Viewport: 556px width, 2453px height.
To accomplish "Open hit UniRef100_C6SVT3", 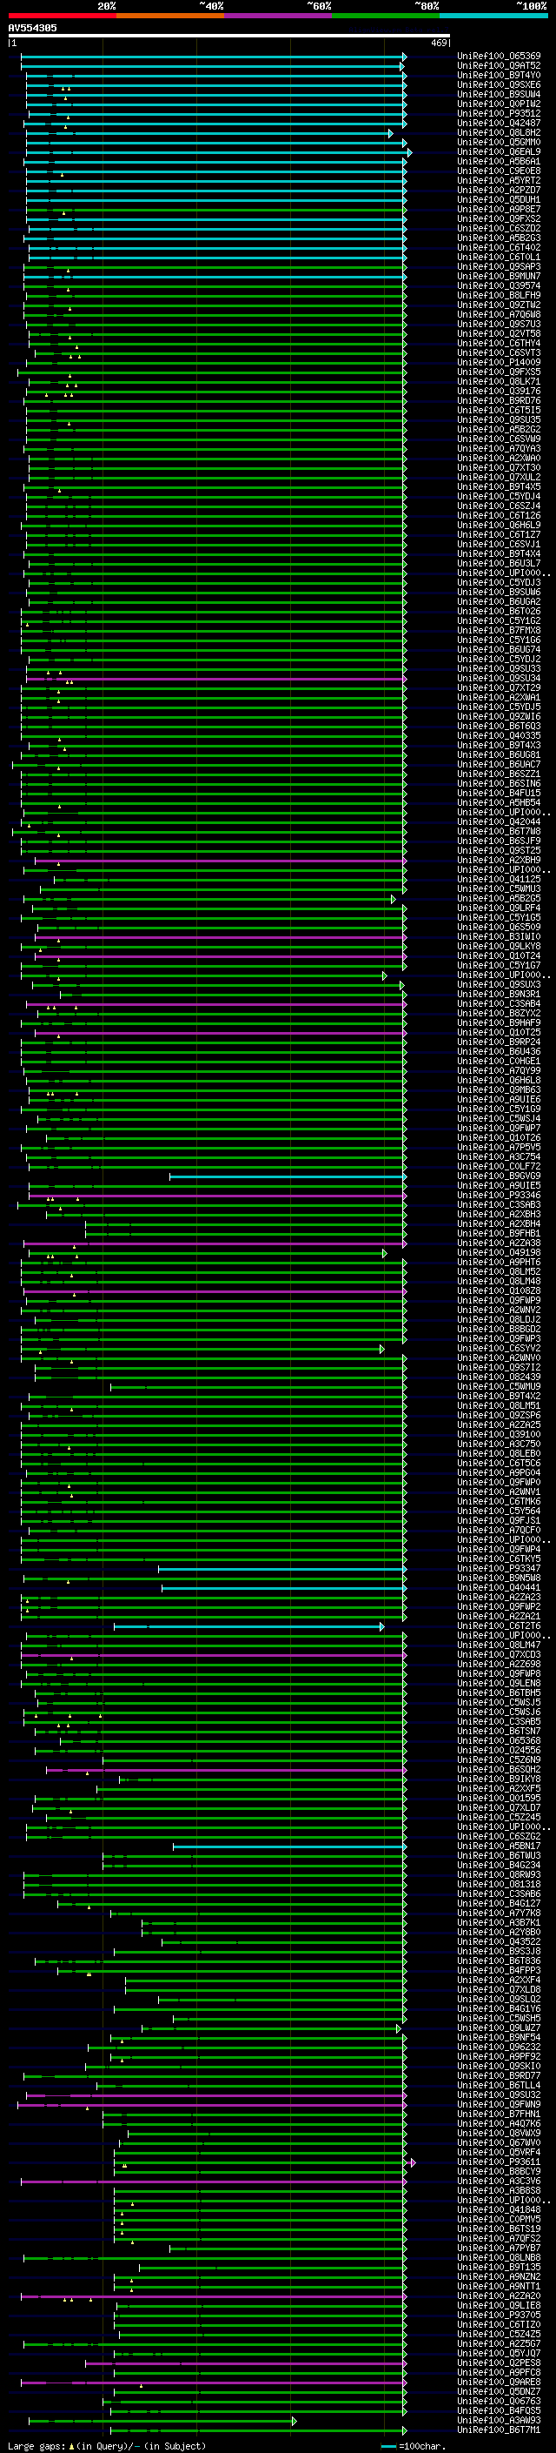I will coord(499,353).
